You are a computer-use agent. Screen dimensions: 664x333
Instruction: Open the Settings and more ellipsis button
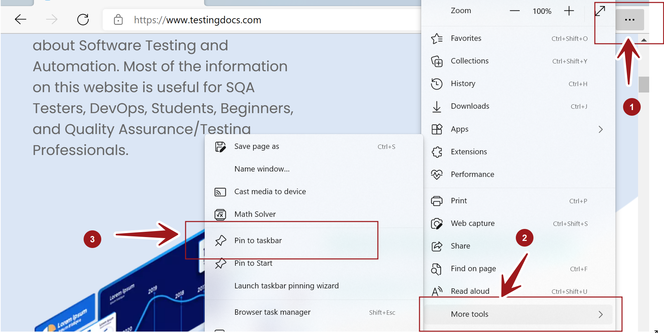click(630, 20)
